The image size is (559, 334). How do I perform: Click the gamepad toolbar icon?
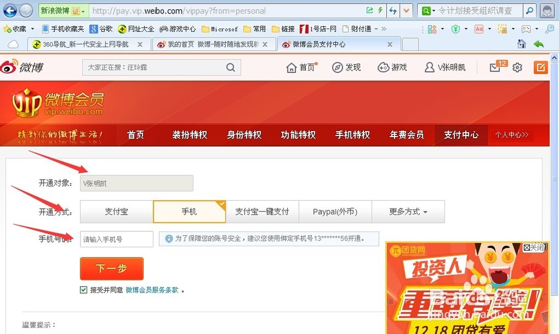526,29
